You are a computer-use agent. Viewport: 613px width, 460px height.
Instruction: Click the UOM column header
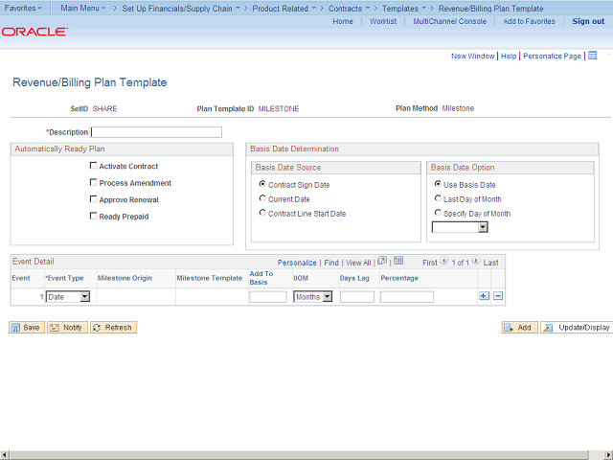coord(301,278)
